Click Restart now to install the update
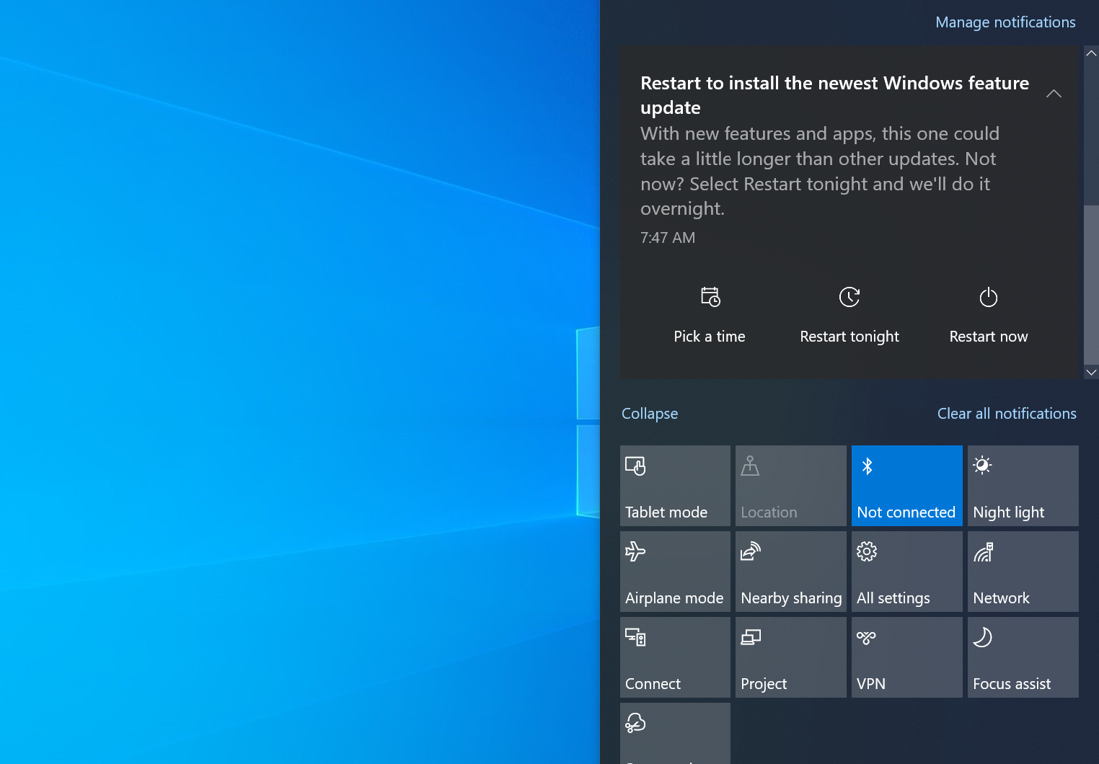This screenshot has height=764, width=1099. (x=989, y=315)
